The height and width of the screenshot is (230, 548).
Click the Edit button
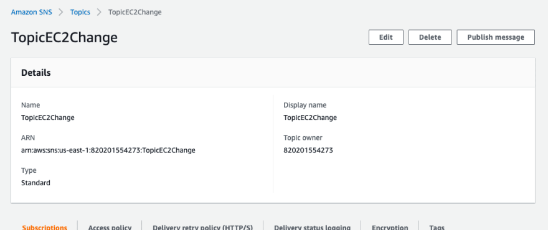point(386,37)
